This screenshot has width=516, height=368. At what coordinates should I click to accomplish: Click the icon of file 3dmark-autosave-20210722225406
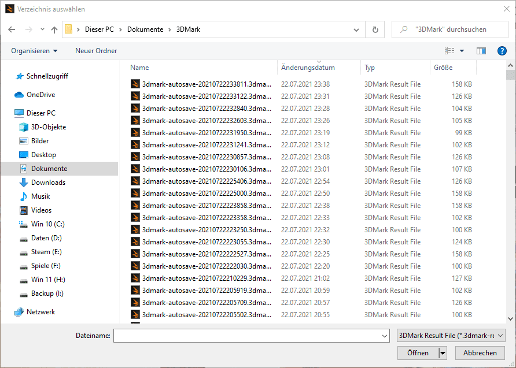(x=135, y=181)
